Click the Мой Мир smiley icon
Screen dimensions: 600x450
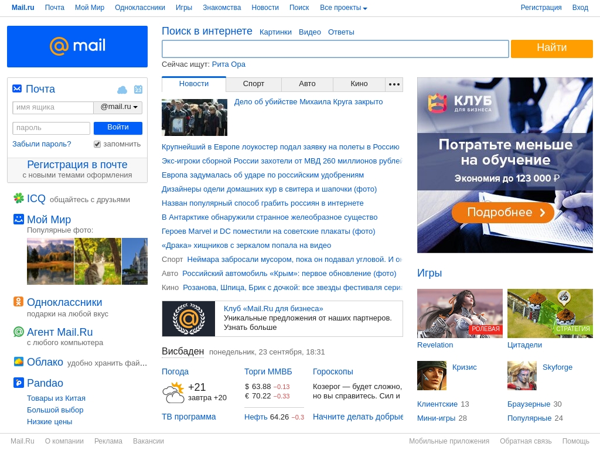tap(19, 219)
